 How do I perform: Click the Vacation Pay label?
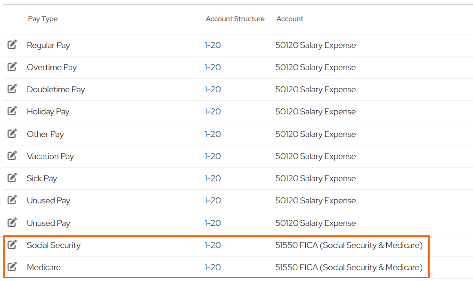click(50, 156)
